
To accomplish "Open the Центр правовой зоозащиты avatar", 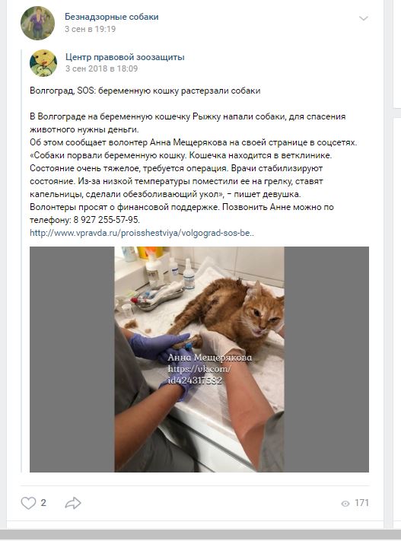I will [43, 63].
